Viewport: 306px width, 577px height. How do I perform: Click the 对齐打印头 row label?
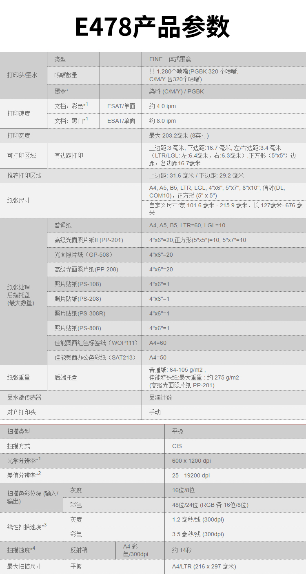[21, 412]
